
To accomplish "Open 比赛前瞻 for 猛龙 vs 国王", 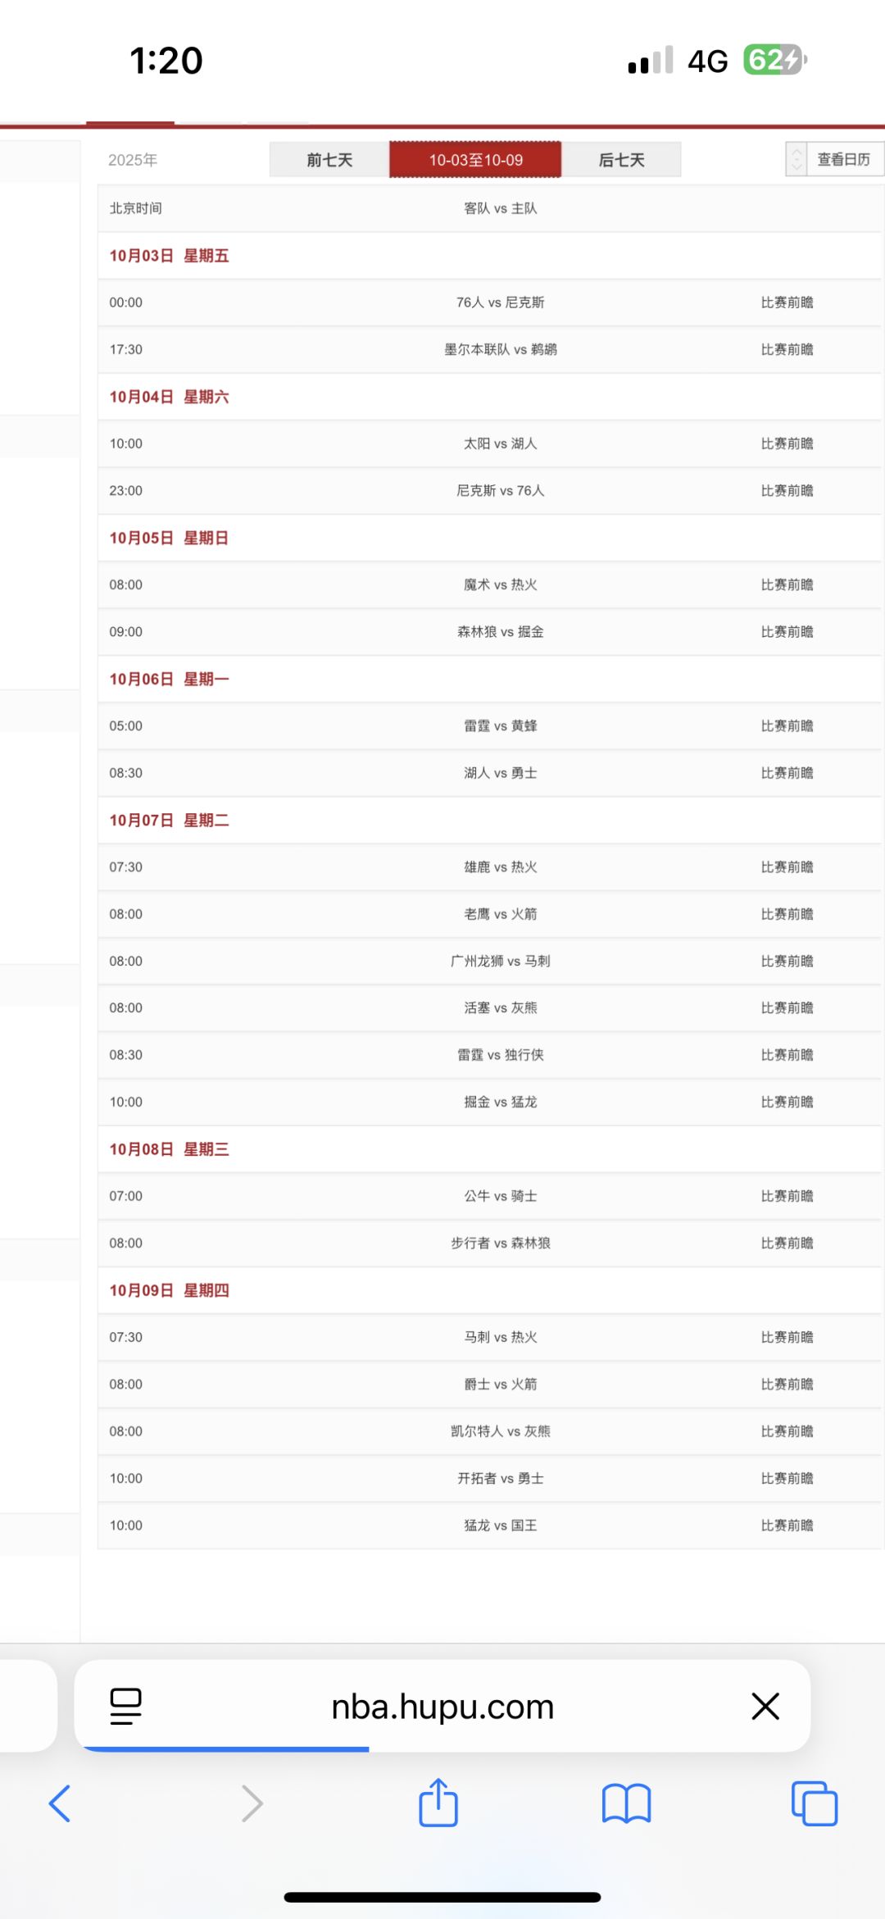I will tap(787, 1526).
